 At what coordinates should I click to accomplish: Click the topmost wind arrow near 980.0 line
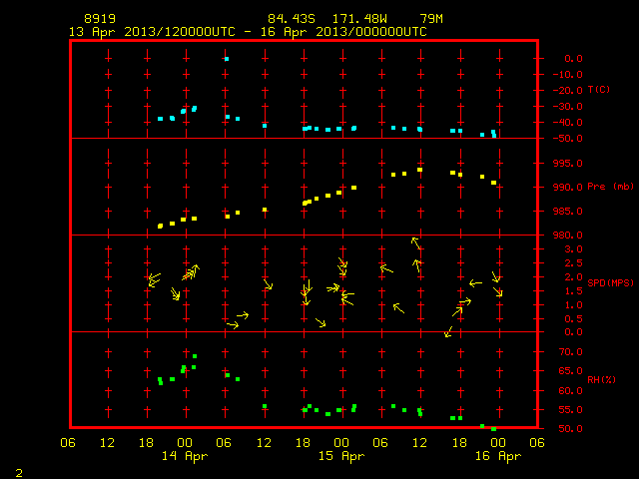[x=415, y=243]
